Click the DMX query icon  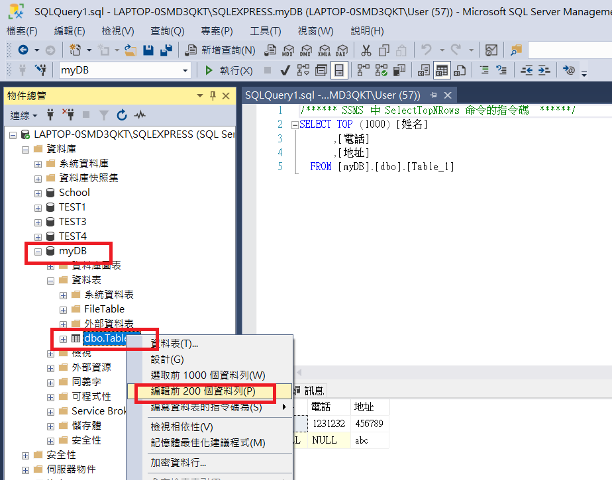[306, 50]
